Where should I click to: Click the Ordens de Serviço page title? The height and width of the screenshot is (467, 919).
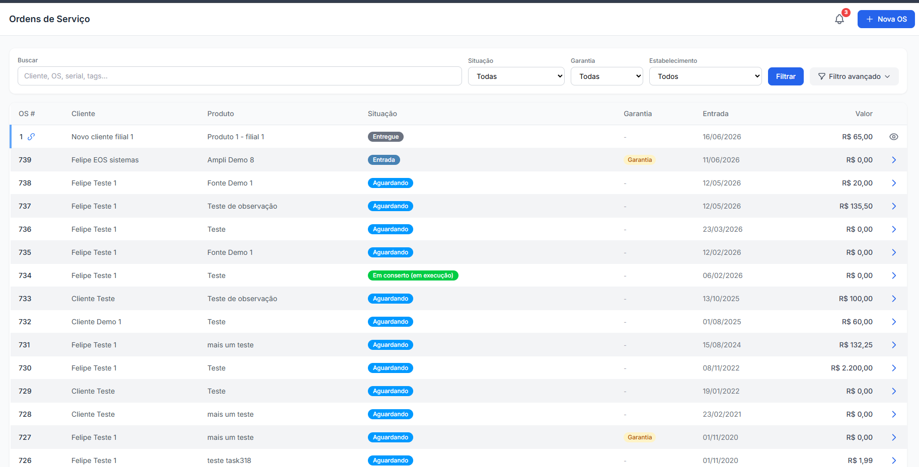click(x=49, y=19)
